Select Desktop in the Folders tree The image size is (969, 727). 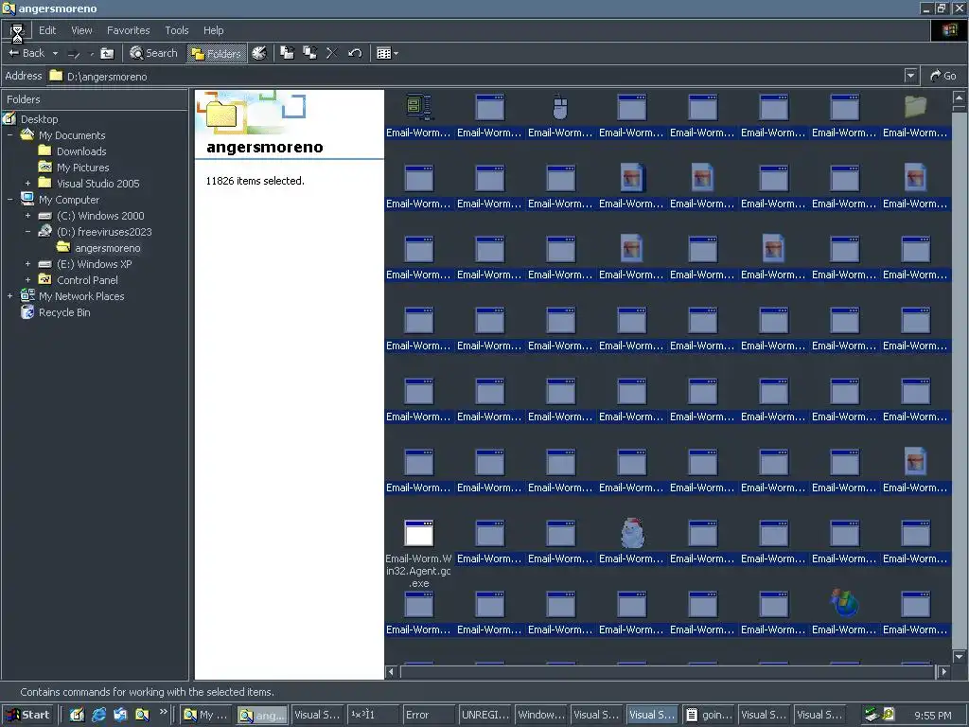(39, 119)
